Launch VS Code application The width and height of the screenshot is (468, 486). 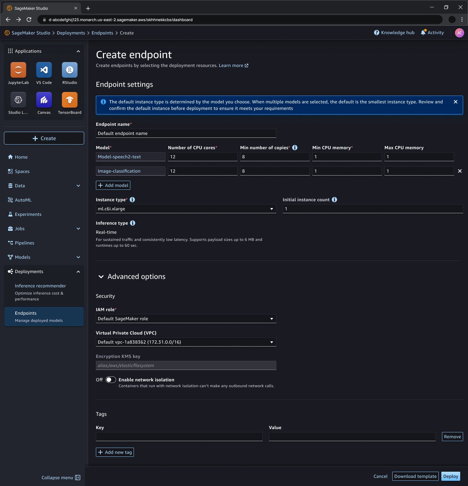point(44,70)
